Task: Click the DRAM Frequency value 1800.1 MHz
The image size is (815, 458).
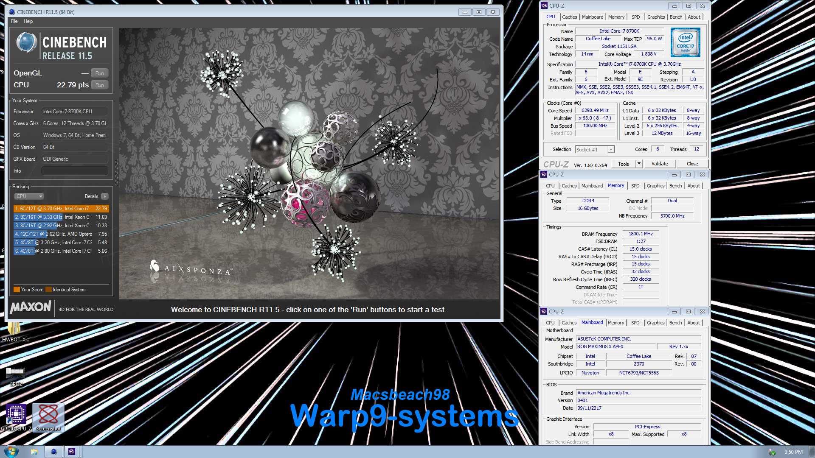Action: [x=641, y=234]
